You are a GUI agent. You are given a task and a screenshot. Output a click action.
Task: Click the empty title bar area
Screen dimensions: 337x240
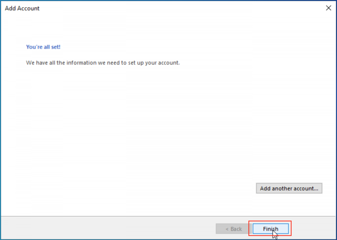[x=181, y=9]
